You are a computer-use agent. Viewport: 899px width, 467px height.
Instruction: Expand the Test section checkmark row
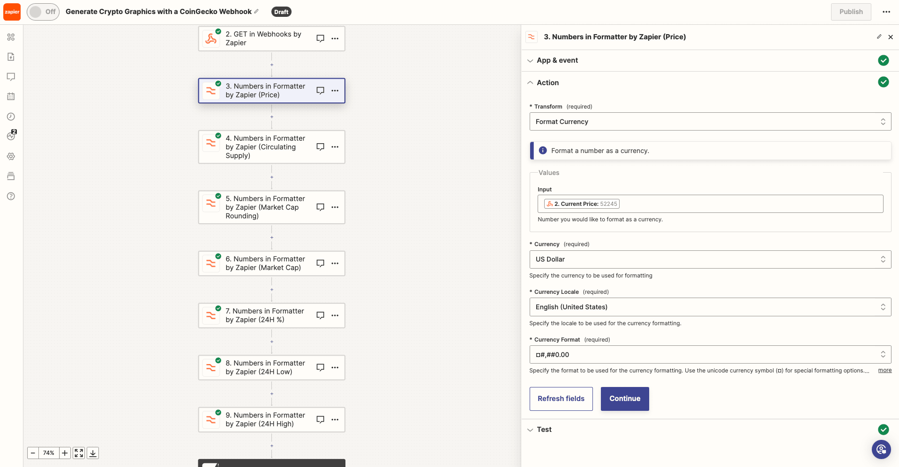tap(544, 429)
